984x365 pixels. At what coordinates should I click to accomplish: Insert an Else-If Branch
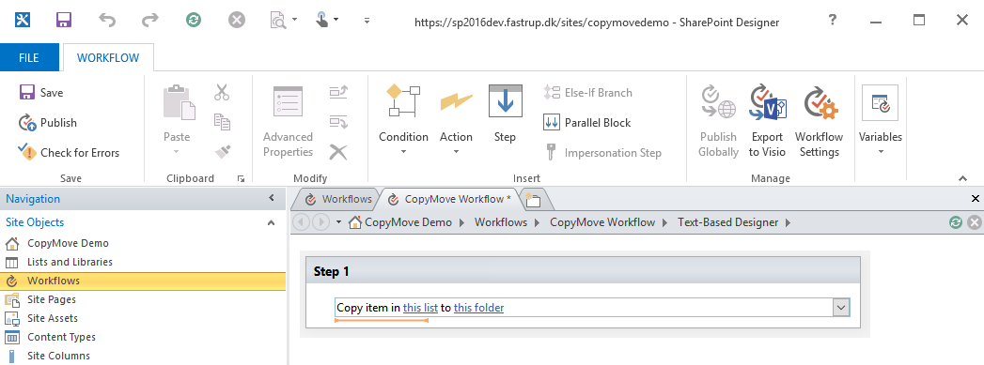[588, 93]
